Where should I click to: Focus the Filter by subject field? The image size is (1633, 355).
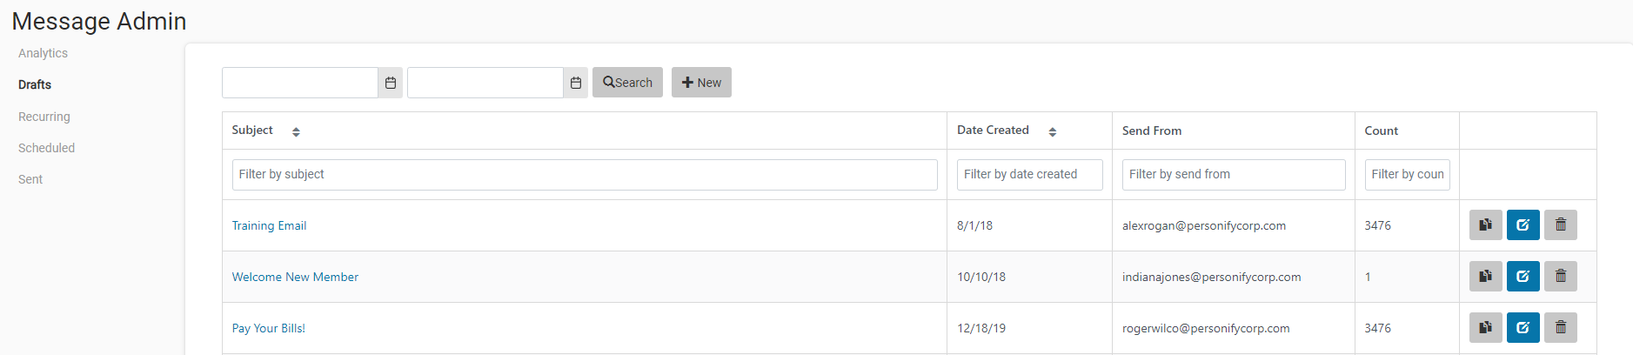585,174
